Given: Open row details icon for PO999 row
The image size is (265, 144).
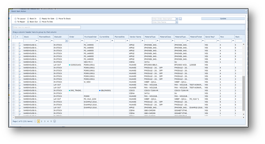Looking at the screenshot, I should [x=19, y=96].
